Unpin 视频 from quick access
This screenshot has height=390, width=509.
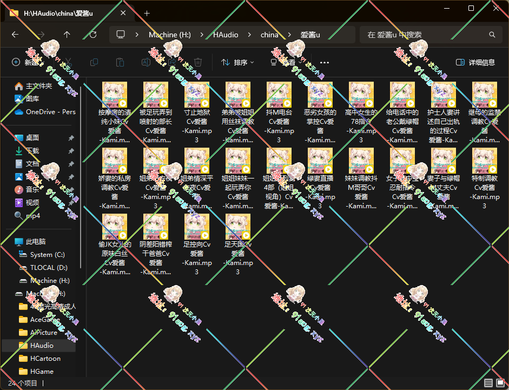pos(71,203)
